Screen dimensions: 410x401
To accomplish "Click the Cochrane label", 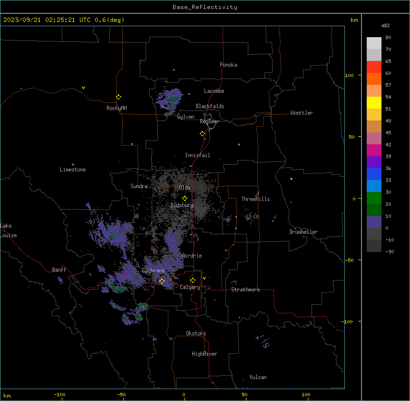I will (153, 271).
